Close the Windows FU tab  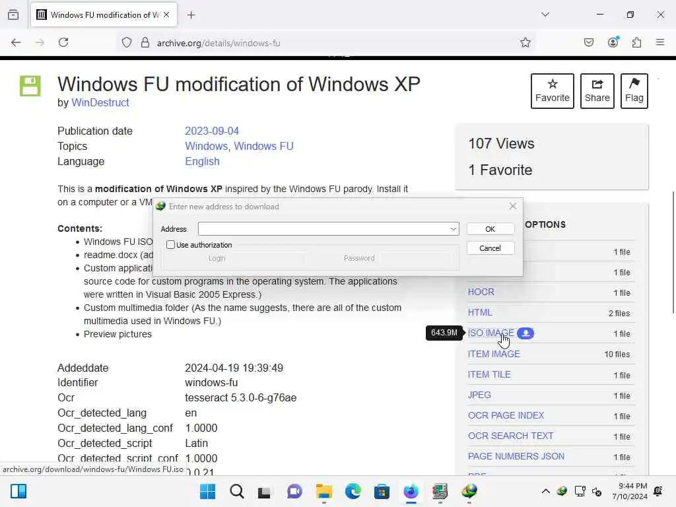point(166,15)
